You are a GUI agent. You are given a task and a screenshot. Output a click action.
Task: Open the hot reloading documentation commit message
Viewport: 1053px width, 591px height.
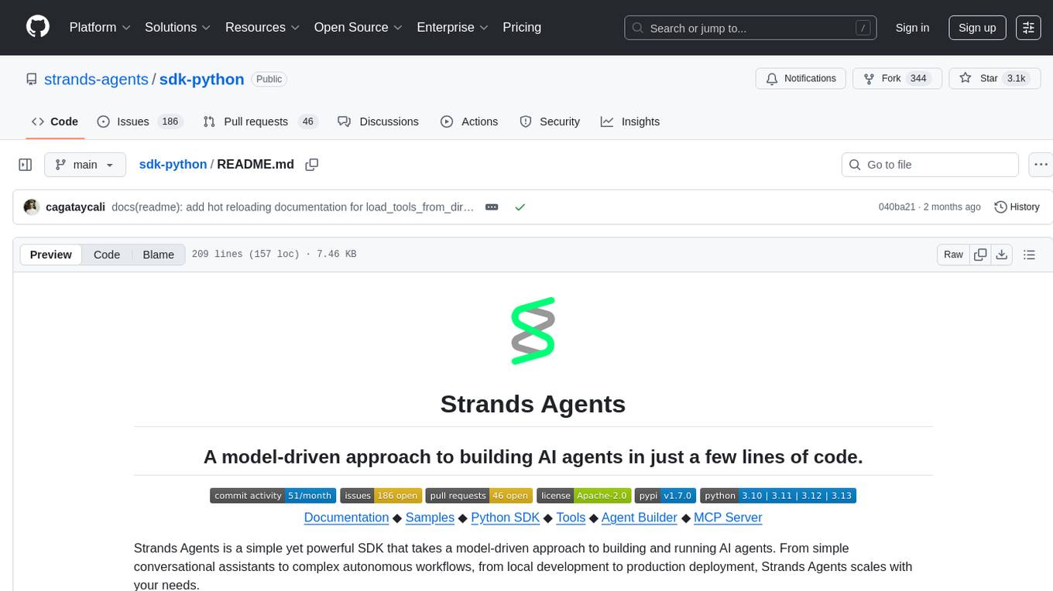[x=293, y=207]
